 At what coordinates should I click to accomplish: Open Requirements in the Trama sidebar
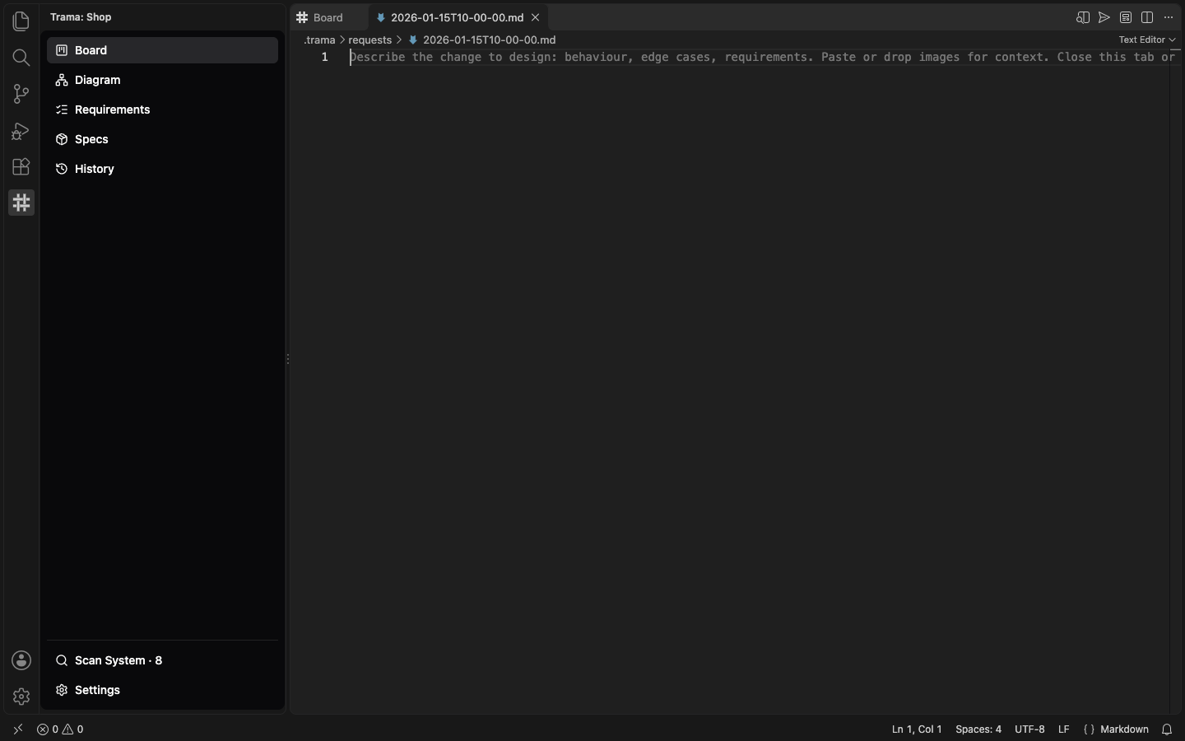(162, 110)
